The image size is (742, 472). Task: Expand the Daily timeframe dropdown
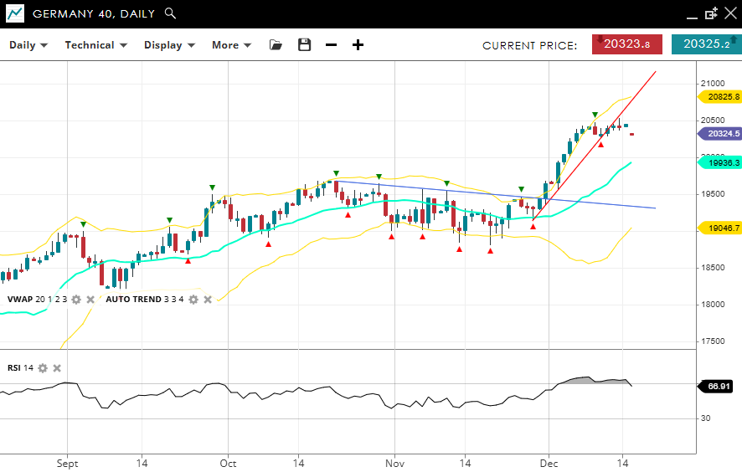[x=28, y=45]
